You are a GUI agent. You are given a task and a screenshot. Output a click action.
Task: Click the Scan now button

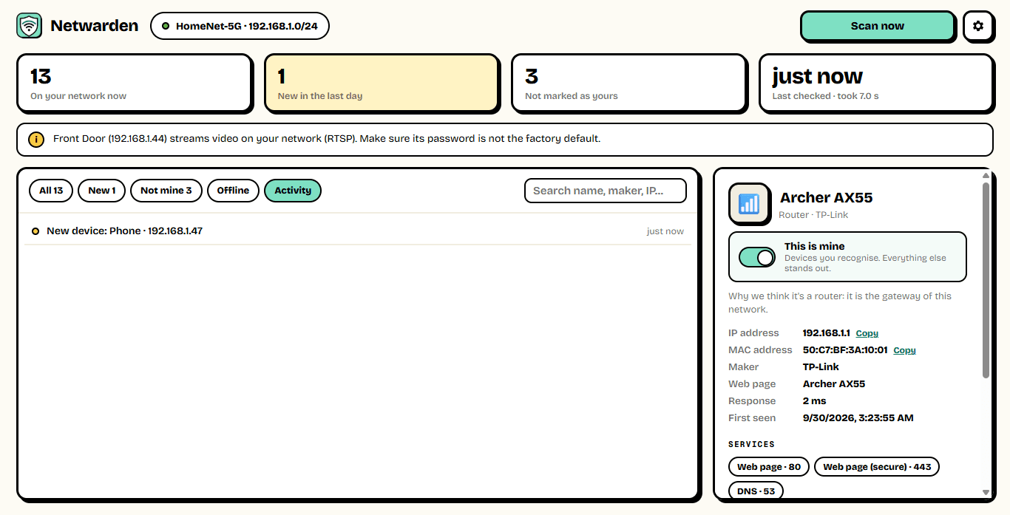pyautogui.click(x=878, y=26)
